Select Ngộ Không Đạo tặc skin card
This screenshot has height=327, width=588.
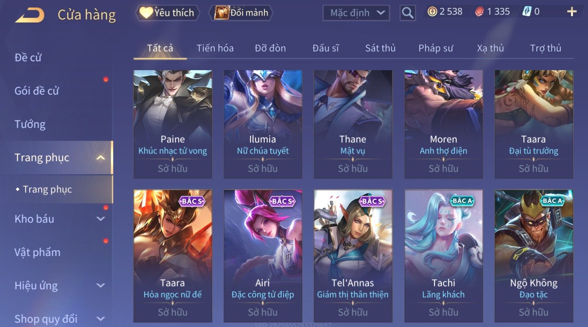(x=534, y=256)
